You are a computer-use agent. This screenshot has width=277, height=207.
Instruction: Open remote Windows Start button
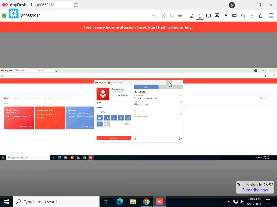3,157
